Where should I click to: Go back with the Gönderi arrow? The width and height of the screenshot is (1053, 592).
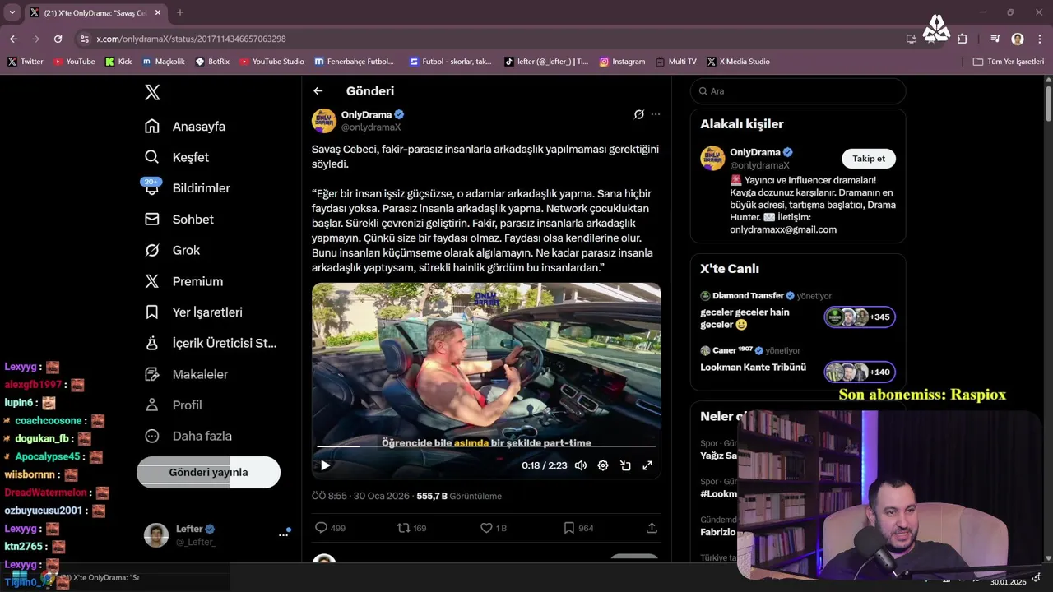click(318, 91)
